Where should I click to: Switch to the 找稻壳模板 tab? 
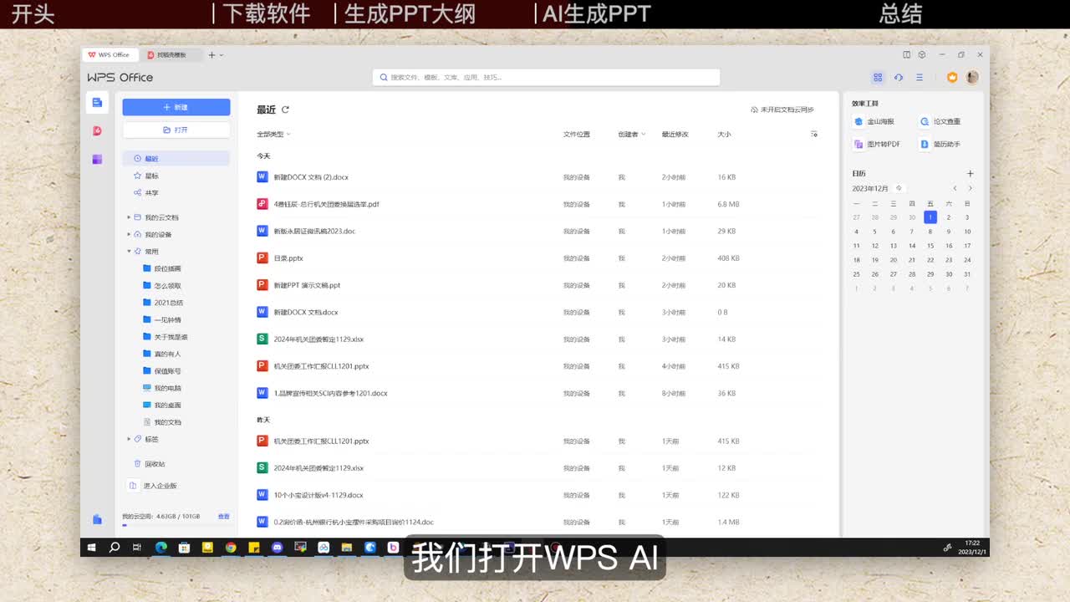click(171, 55)
